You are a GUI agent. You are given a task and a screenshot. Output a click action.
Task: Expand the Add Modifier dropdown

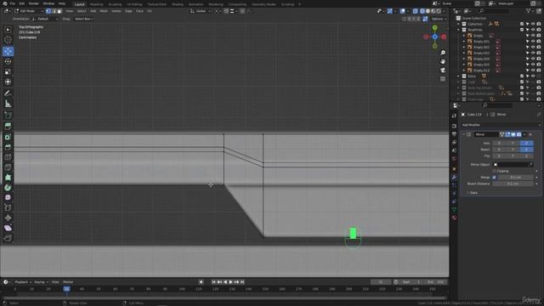(x=501, y=125)
